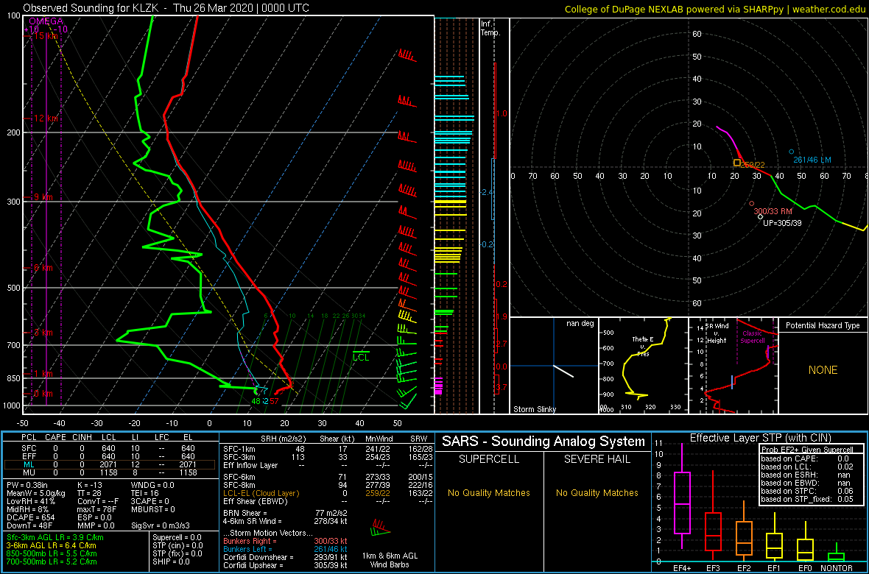Click the Bunkers Left = 261/46 kt text
The width and height of the screenshot is (869, 574).
click(x=285, y=548)
